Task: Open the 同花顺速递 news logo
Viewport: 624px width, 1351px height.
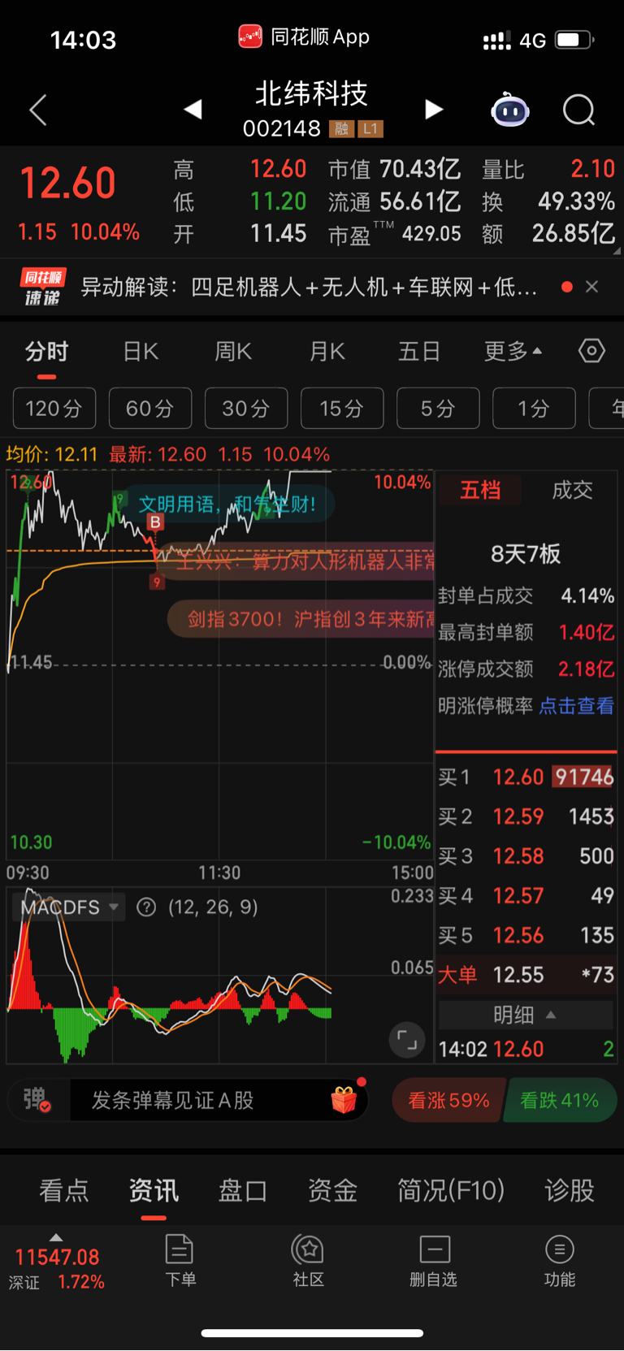Action: 43,288
